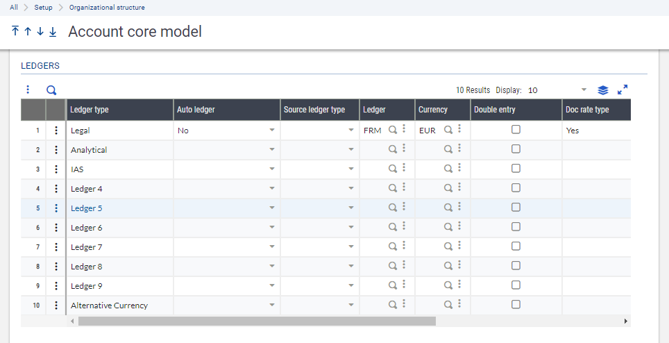Click the Source ledger type column header
Screen dimensions: 669x343
coord(320,110)
